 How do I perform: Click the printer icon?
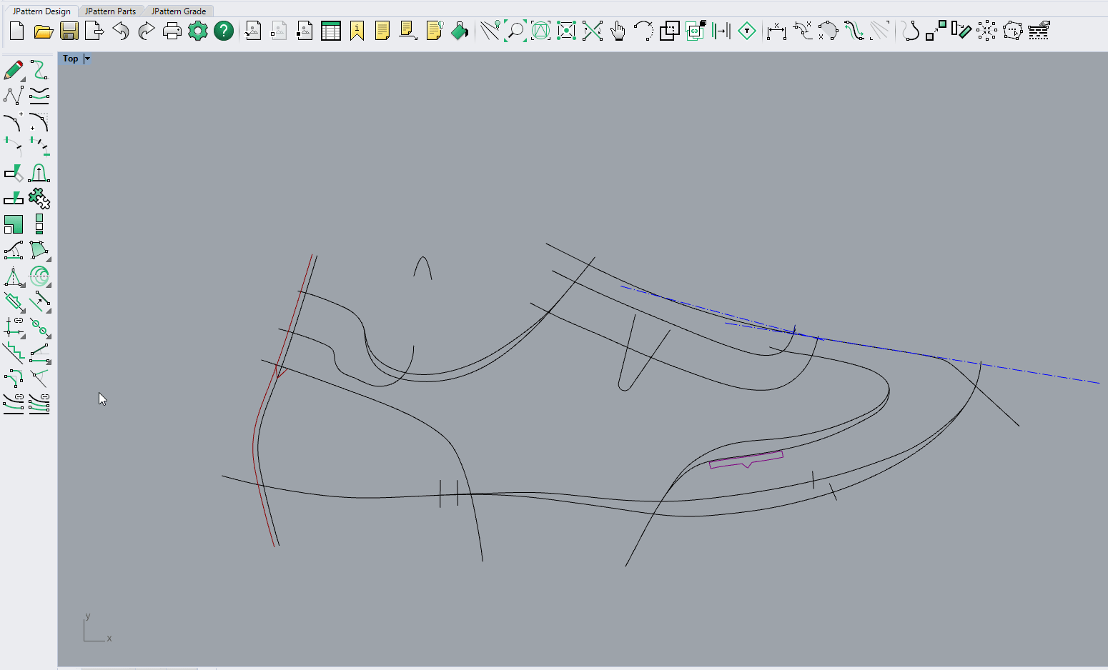coord(172,31)
